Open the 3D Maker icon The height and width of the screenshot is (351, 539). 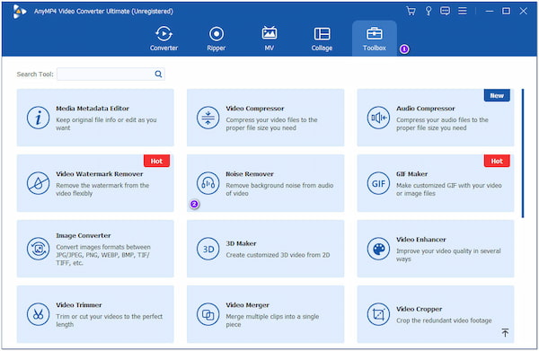coord(208,249)
